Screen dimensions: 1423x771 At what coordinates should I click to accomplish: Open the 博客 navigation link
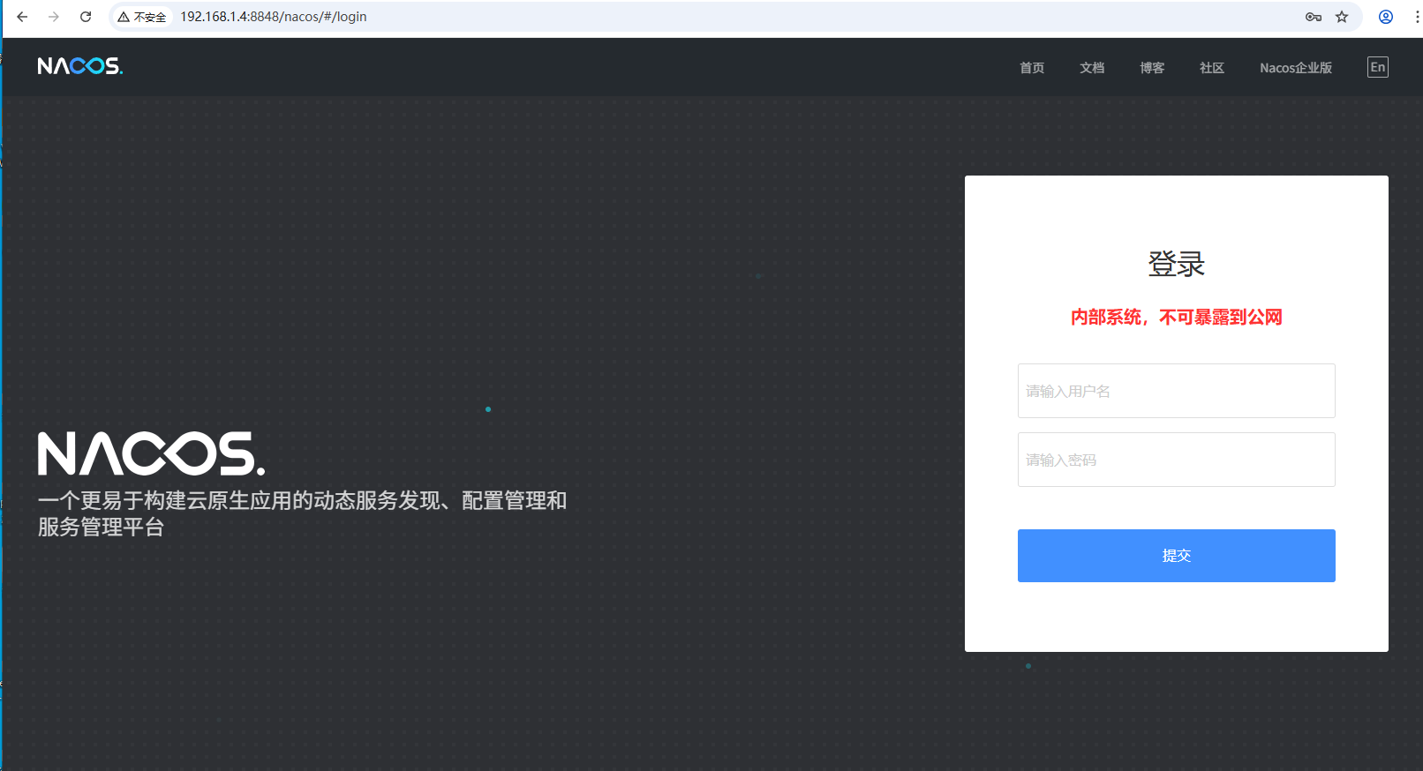[x=1152, y=68]
